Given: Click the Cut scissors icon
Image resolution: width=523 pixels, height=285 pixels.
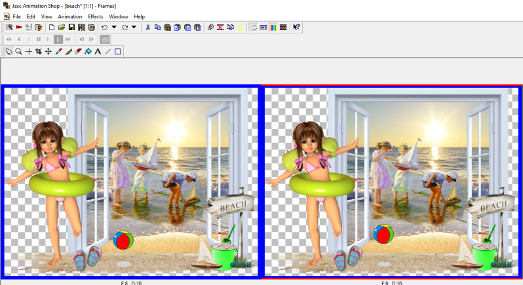Looking at the screenshot, I should [148, 28].
